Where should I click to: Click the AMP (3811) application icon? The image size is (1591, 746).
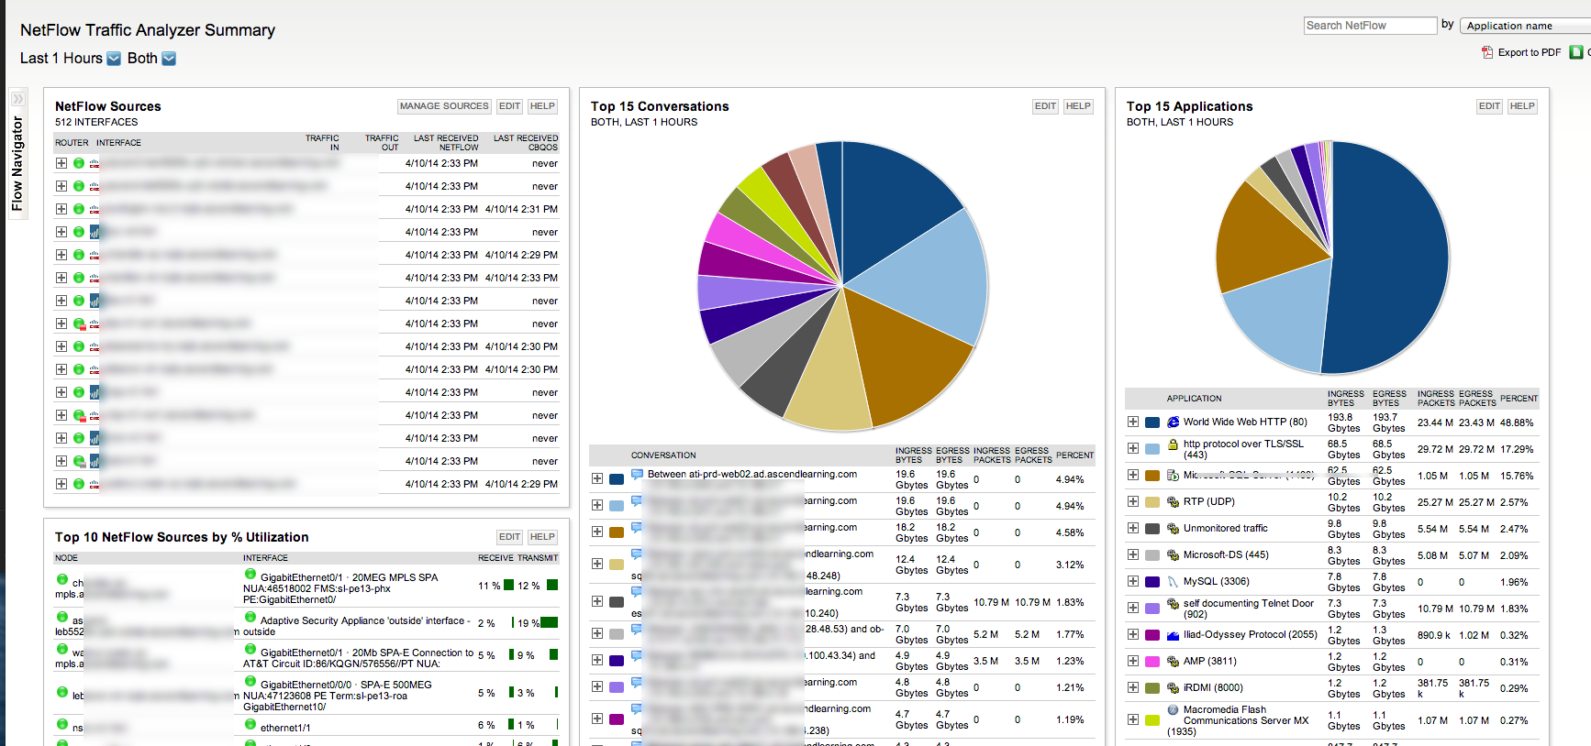1173,661
